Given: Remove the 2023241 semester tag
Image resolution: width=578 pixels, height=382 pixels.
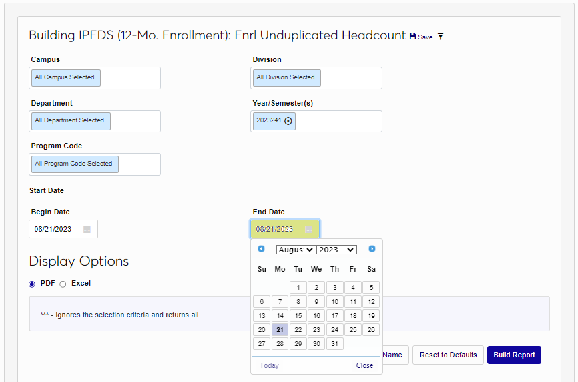Looking at the screenshot, I should tap(288, 121).
